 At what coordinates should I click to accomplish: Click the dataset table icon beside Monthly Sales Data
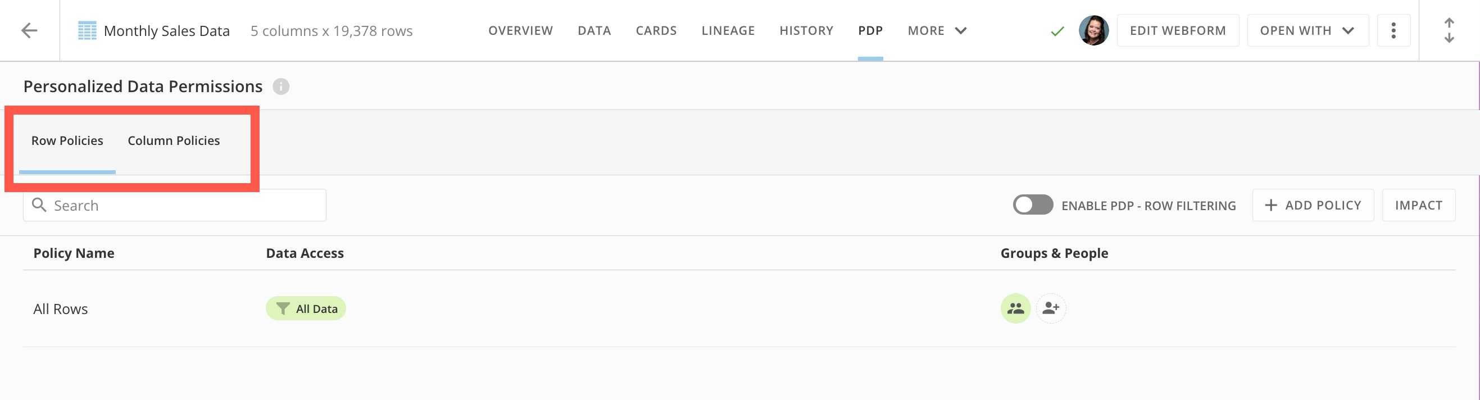pos(87,30)
